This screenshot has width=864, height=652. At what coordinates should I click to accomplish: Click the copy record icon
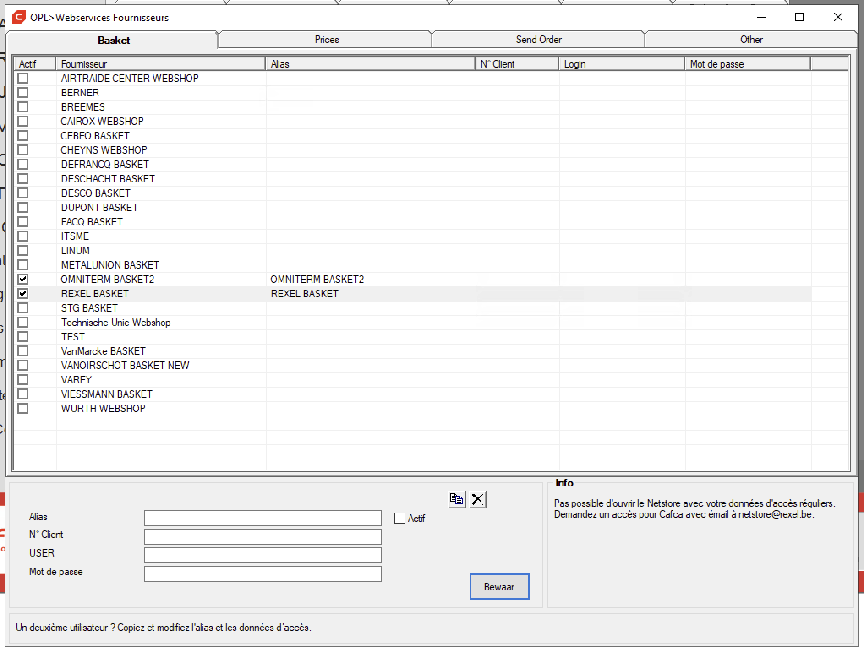[457, 500]
